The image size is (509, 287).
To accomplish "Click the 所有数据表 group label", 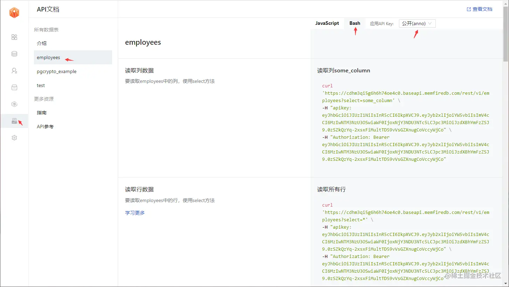I will tap(46, 30).
